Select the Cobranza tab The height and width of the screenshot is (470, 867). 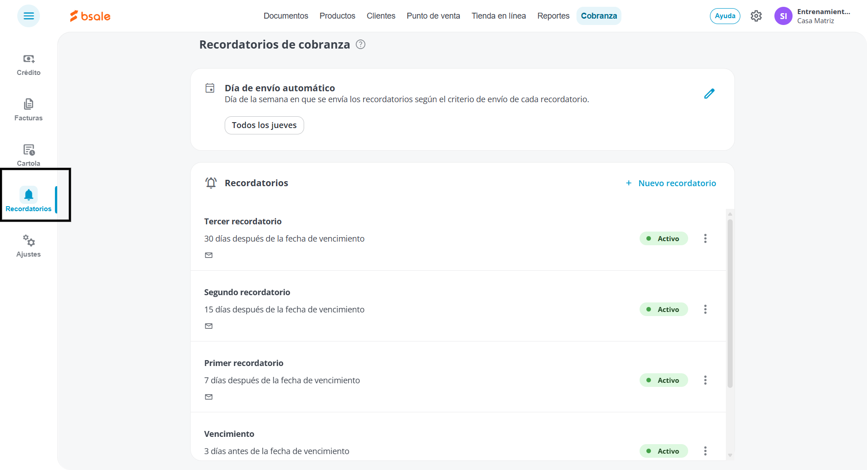599,16
